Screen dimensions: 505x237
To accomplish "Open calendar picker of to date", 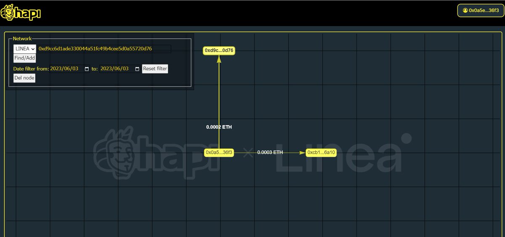I will pos(137,69).
